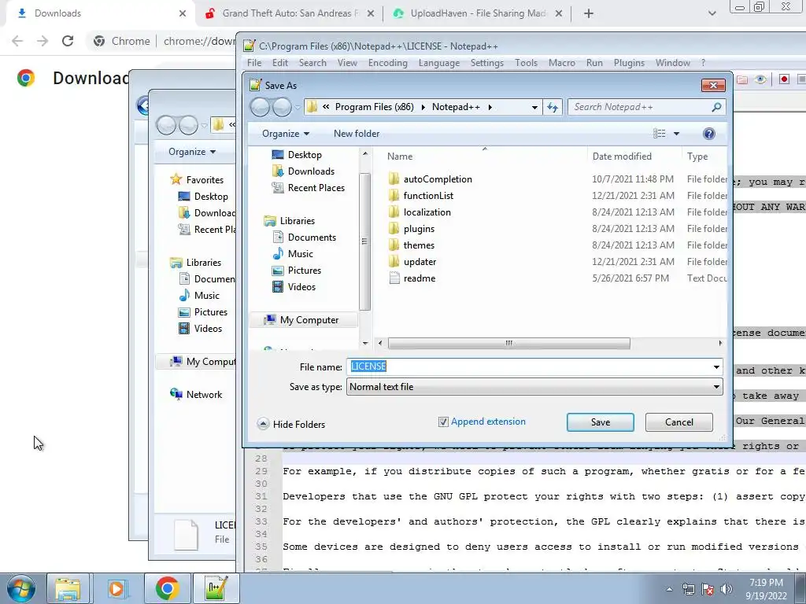
Task: Click Notepad++ eye monitoring toolbar icon
Action: (x=760, y=79)
